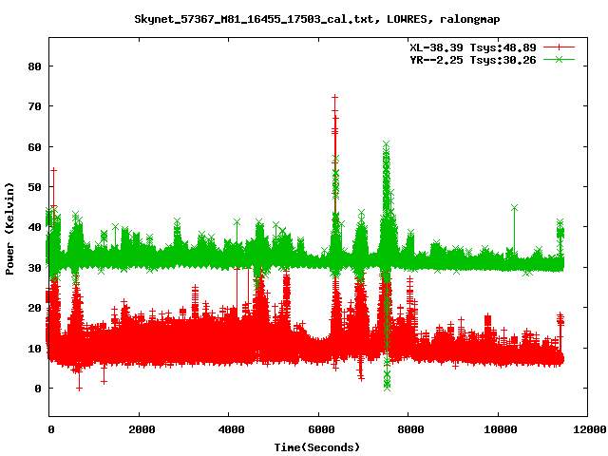
Task: Click the red legend line sample
Action: click(559, 47)
